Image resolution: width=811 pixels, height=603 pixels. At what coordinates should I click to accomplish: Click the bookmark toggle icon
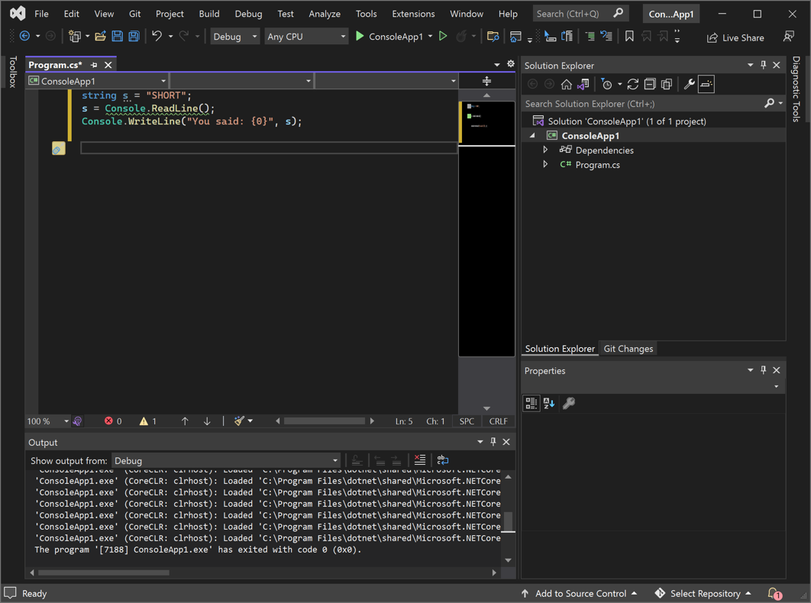(629, 36)
